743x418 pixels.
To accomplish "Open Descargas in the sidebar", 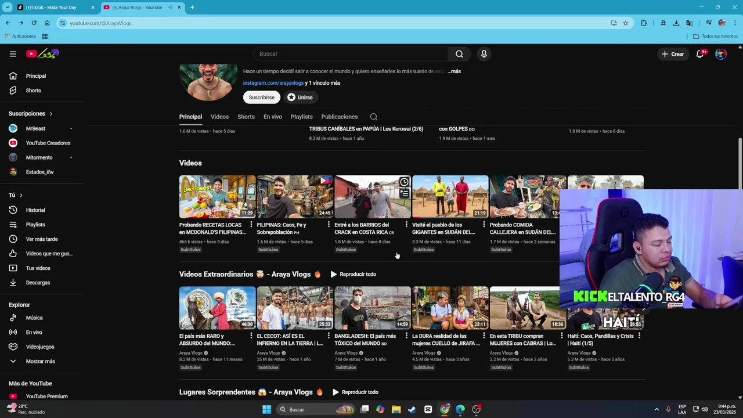I will pyautogui.click(x=38, y=283).
